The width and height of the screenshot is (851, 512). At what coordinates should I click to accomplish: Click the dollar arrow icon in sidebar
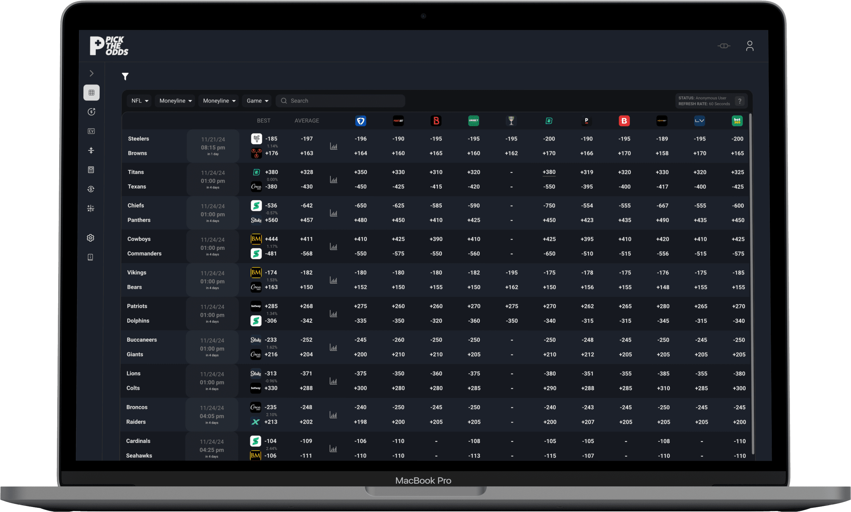(91, 112)
